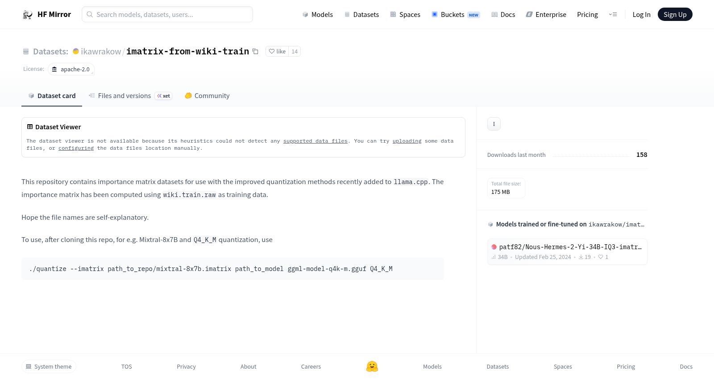Open the Models nav item
The image size is (714, 382).
317,15
